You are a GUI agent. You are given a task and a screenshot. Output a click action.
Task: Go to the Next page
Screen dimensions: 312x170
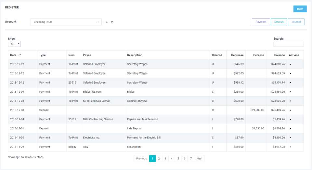(x=199, y=158)
